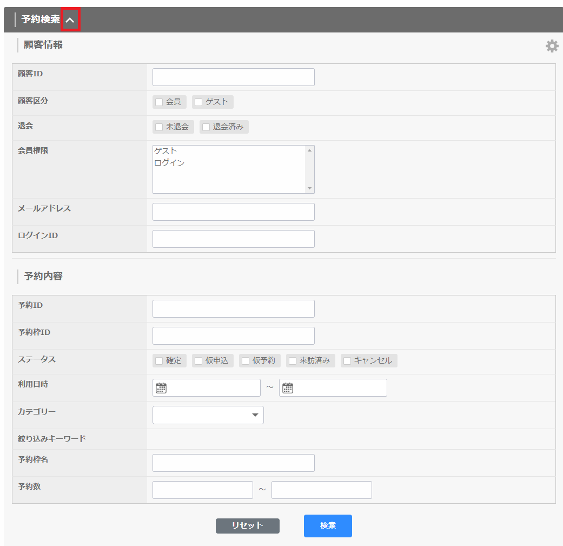Toggle the 未退会 checkbox
This screenshot has width=563, height=546.
click(x=159, y=127)
